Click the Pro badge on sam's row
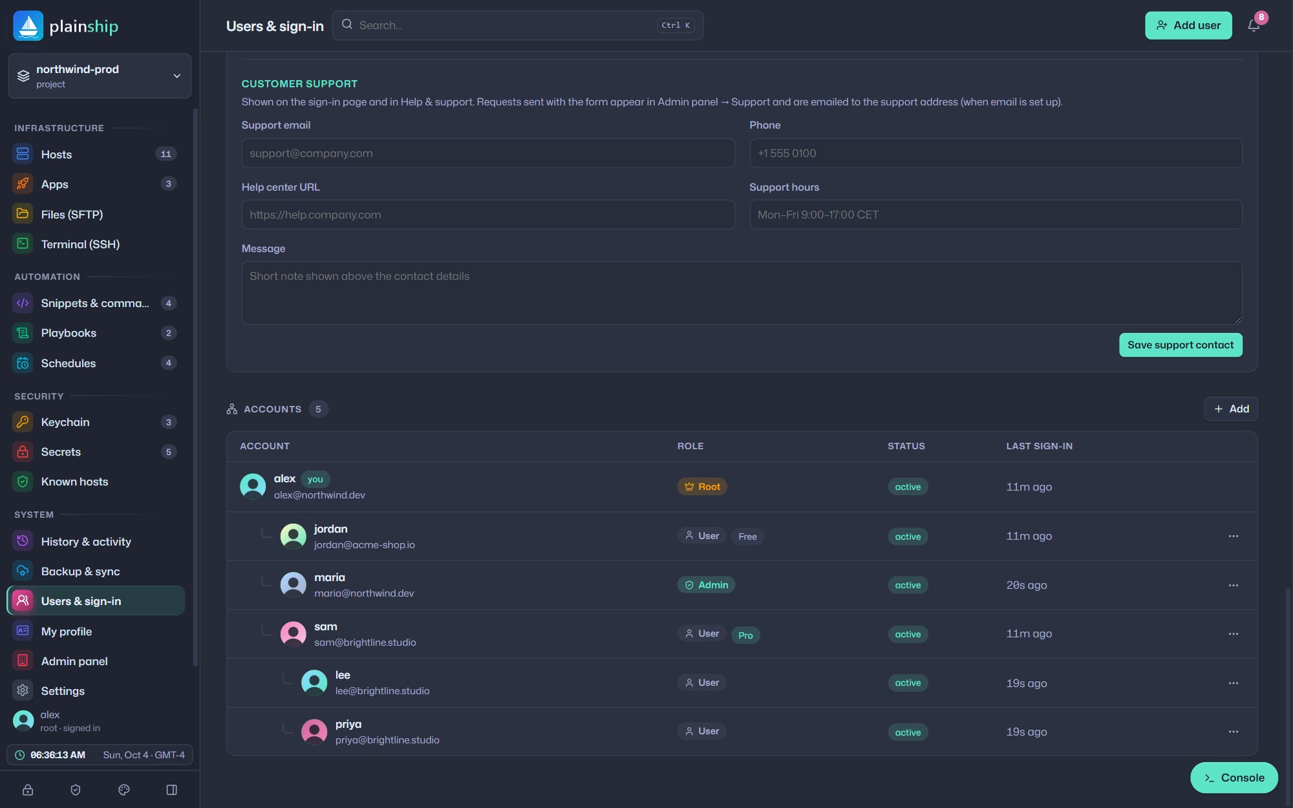1293x808 pixels. point(745,635)
